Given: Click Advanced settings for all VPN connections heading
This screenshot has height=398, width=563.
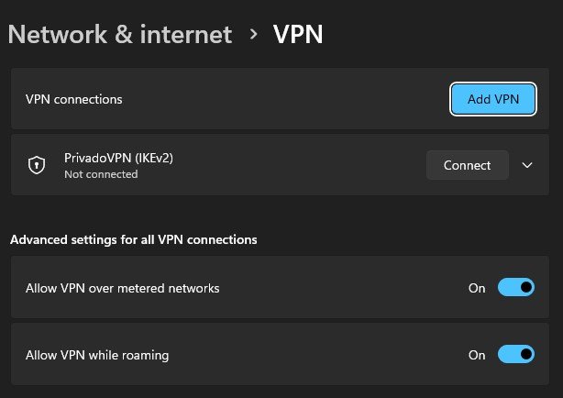Looking at the screenshot, I should click(133, 240).
